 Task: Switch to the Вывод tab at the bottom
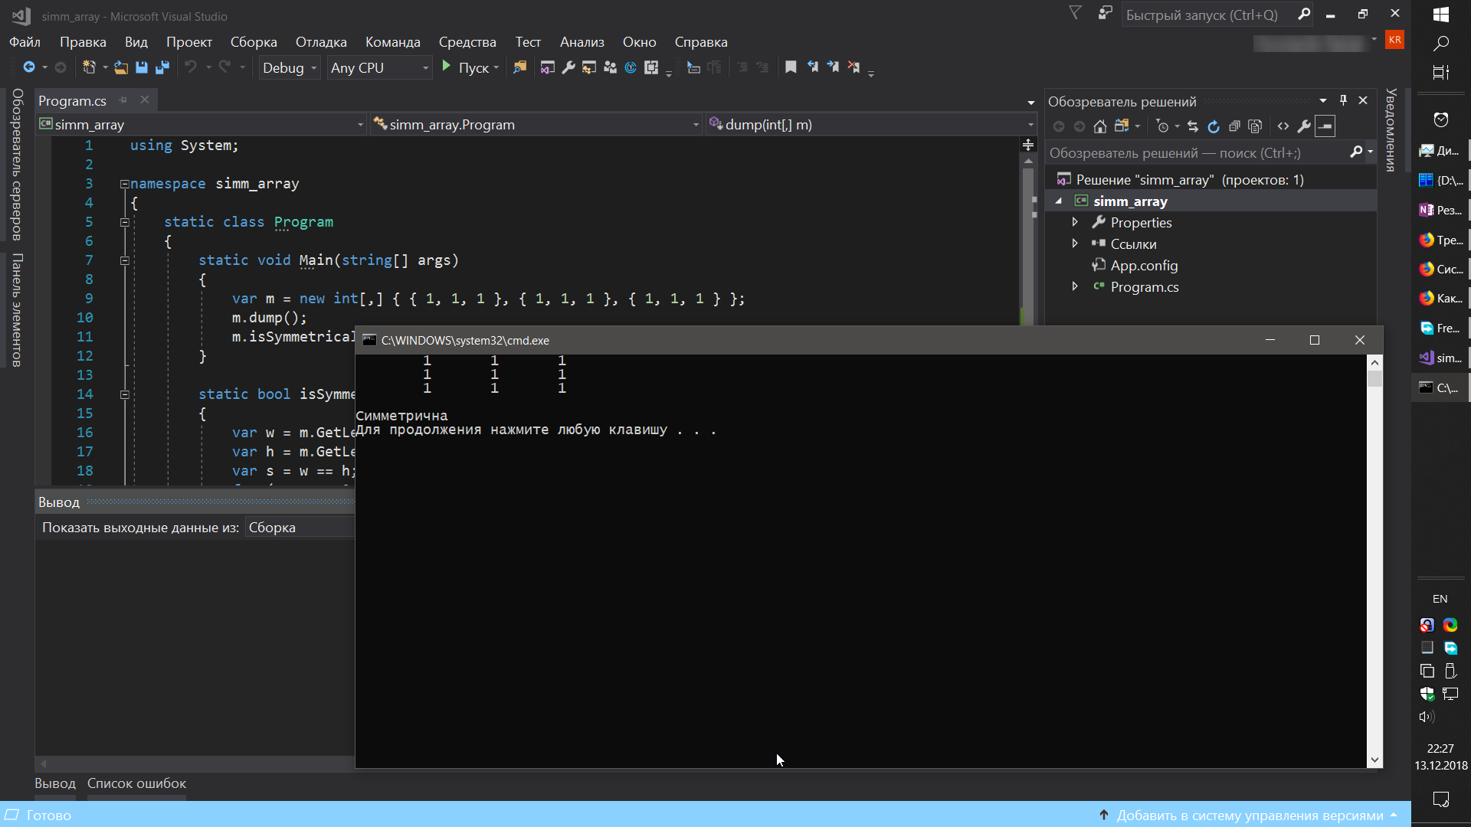(55, 783)
